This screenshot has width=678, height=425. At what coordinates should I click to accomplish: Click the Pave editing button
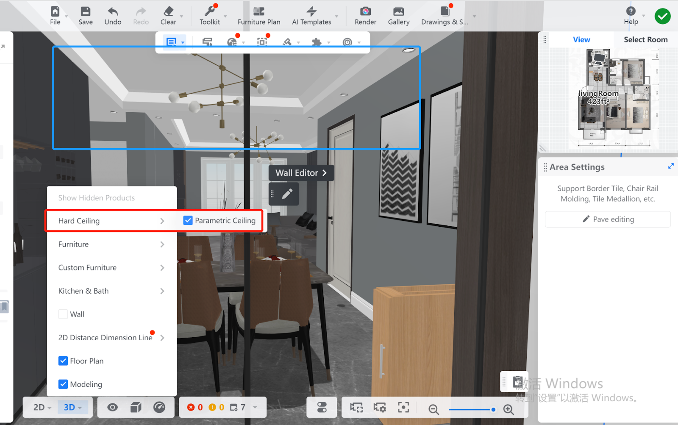[608, 219]
